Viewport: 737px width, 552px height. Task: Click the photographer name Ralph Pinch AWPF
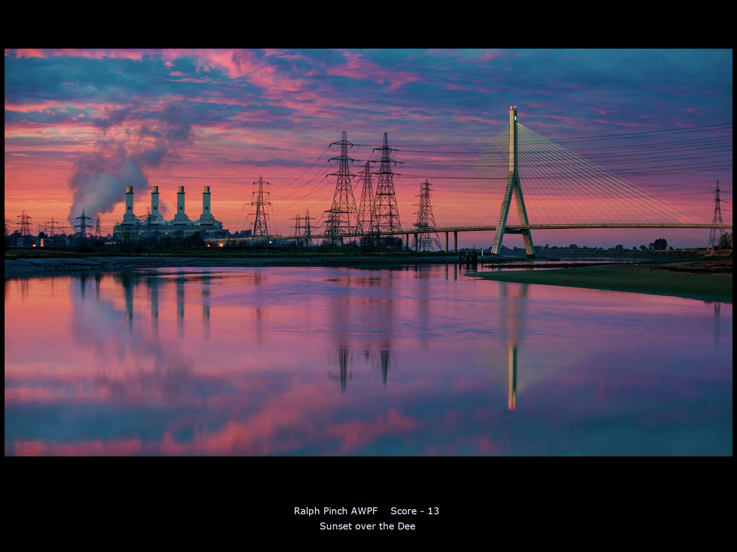coord(335,511)
